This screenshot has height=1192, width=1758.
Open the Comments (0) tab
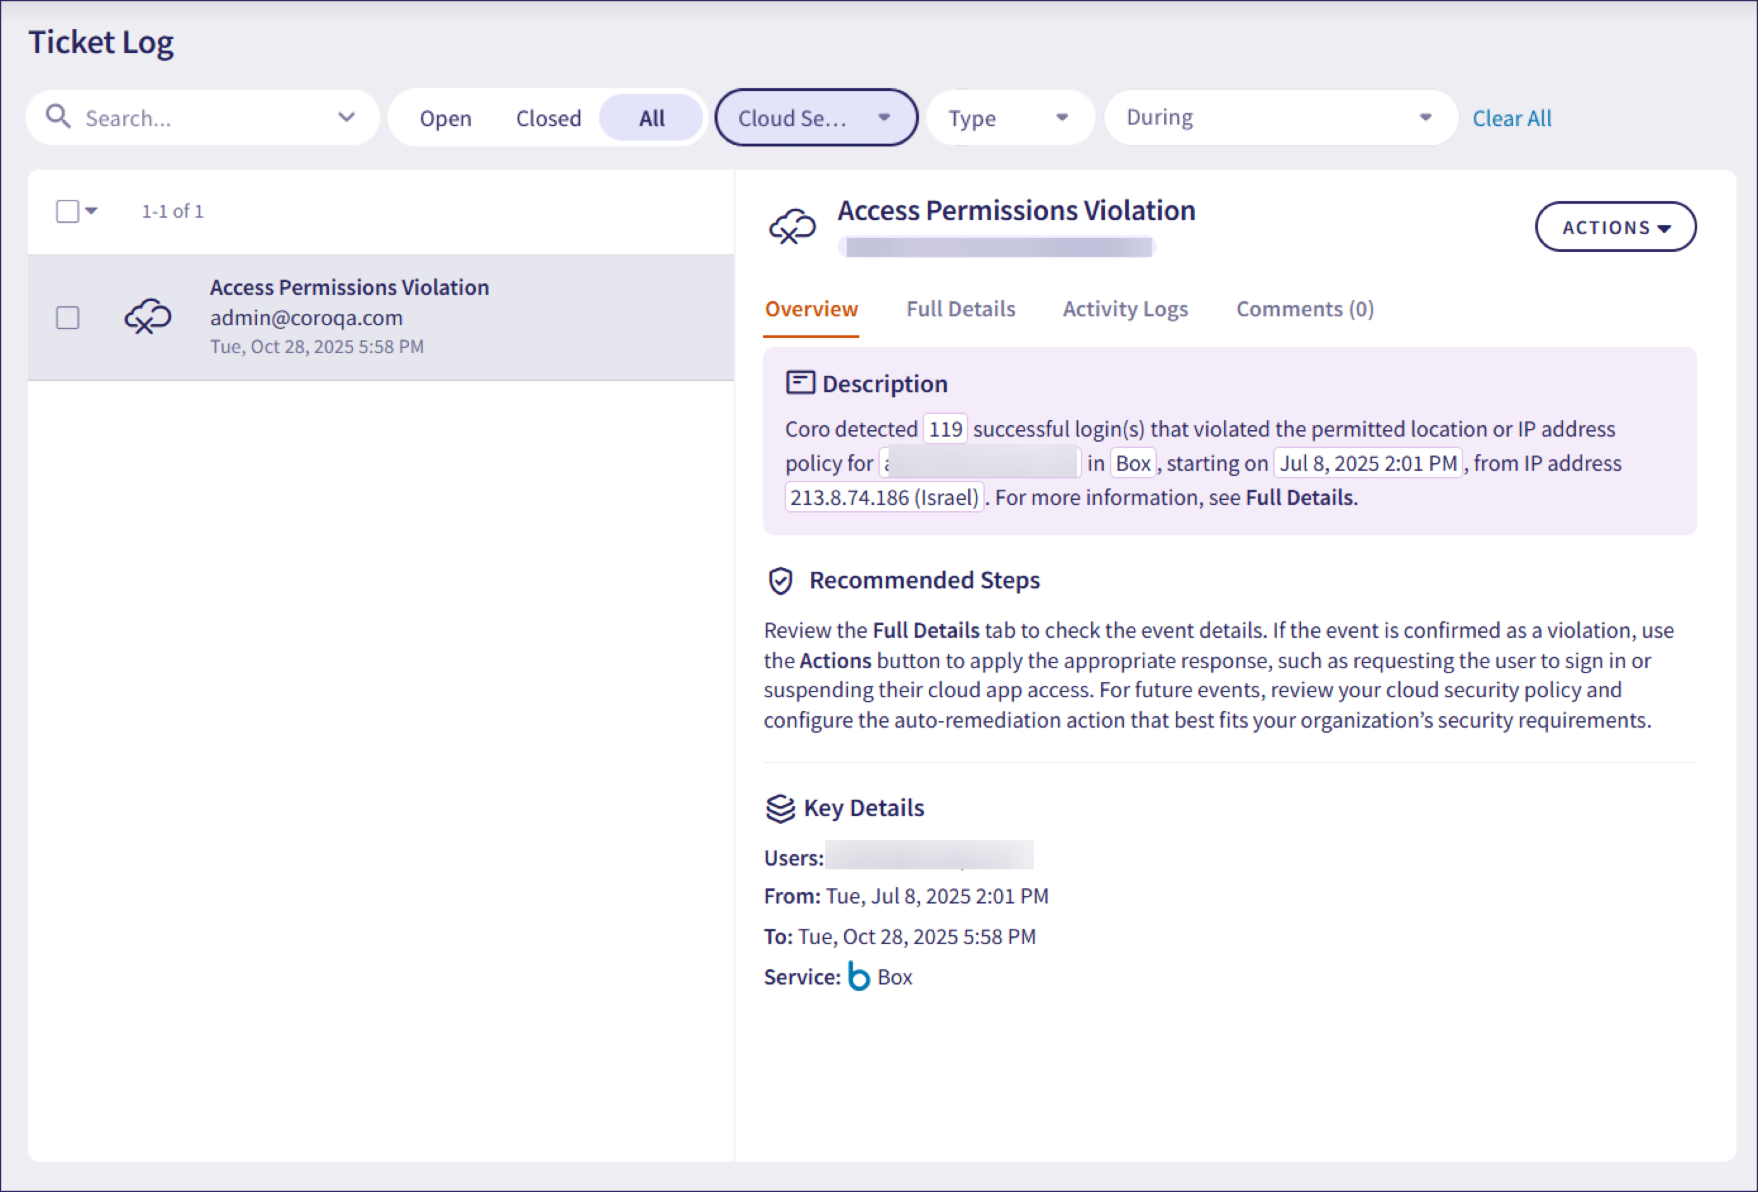click(1304, 309)
